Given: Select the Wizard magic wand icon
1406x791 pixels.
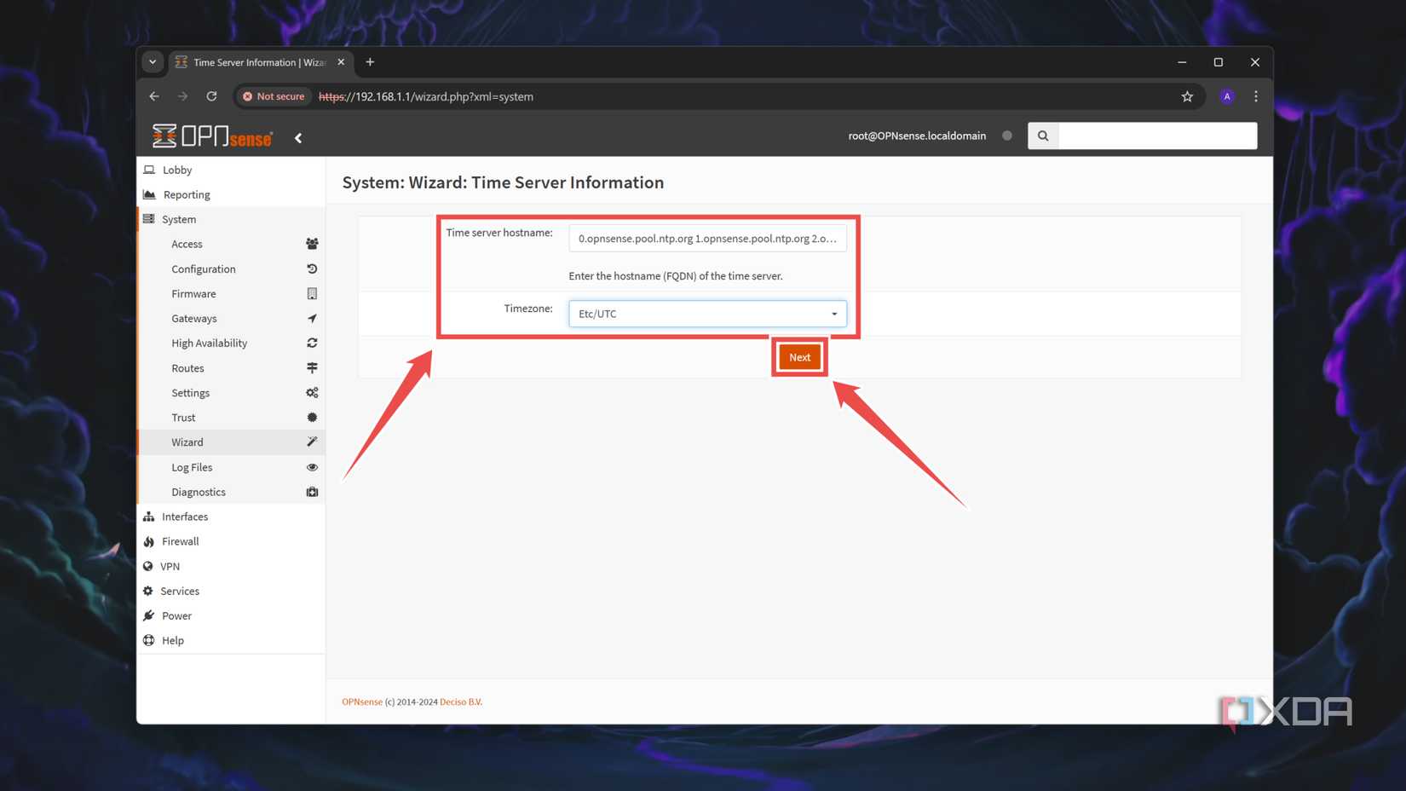Looking at the screenshot, I should point(312,442).
